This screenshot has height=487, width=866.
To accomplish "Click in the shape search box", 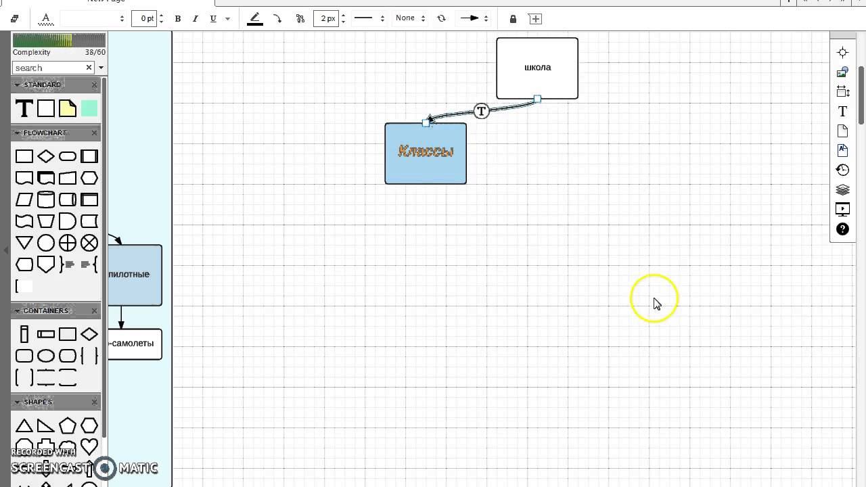I will coord(49,68).
